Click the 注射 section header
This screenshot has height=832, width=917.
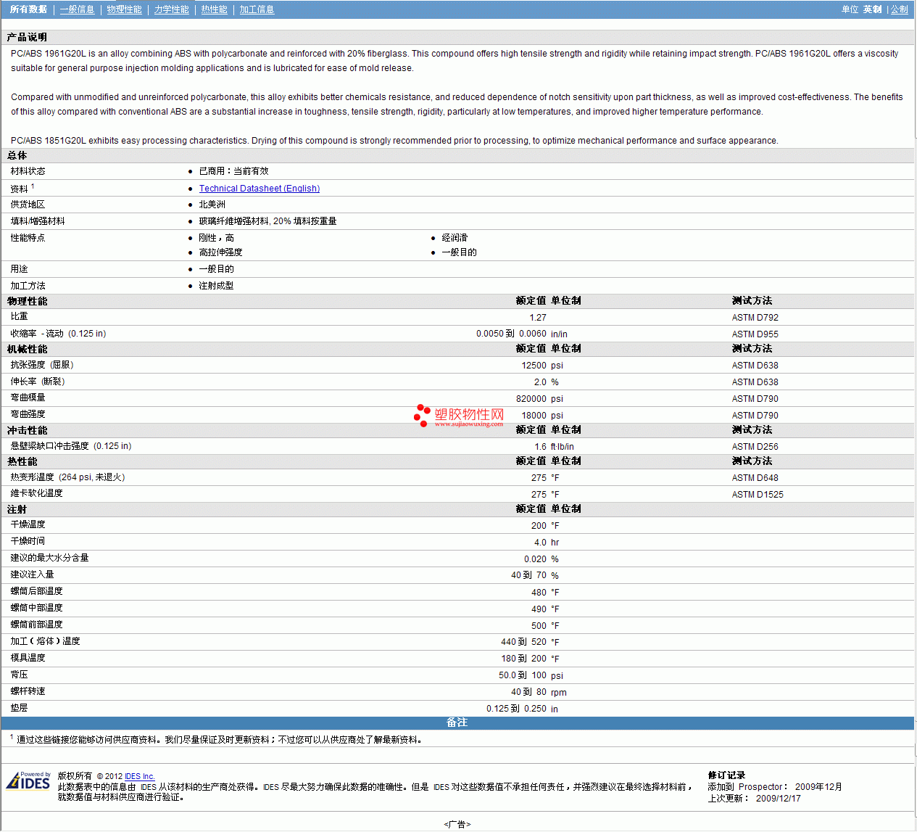[x=17, y=509]
